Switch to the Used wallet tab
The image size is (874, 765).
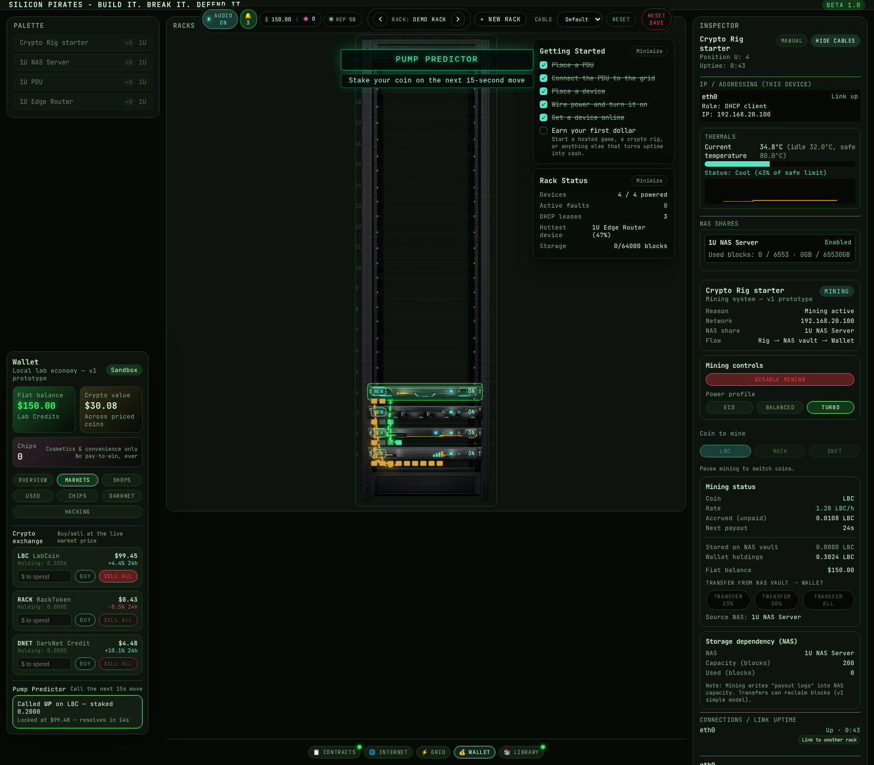[33, 496]
